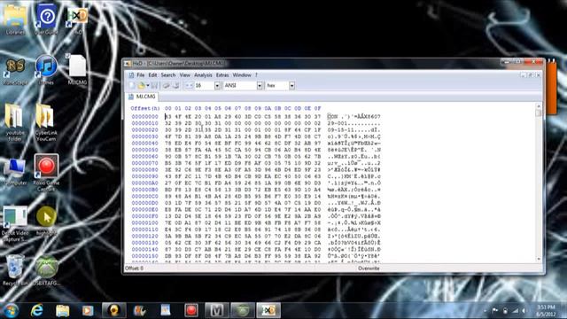Open the ? help menu
Viewport: 567px width, 319px height.
tap(256, 75)
